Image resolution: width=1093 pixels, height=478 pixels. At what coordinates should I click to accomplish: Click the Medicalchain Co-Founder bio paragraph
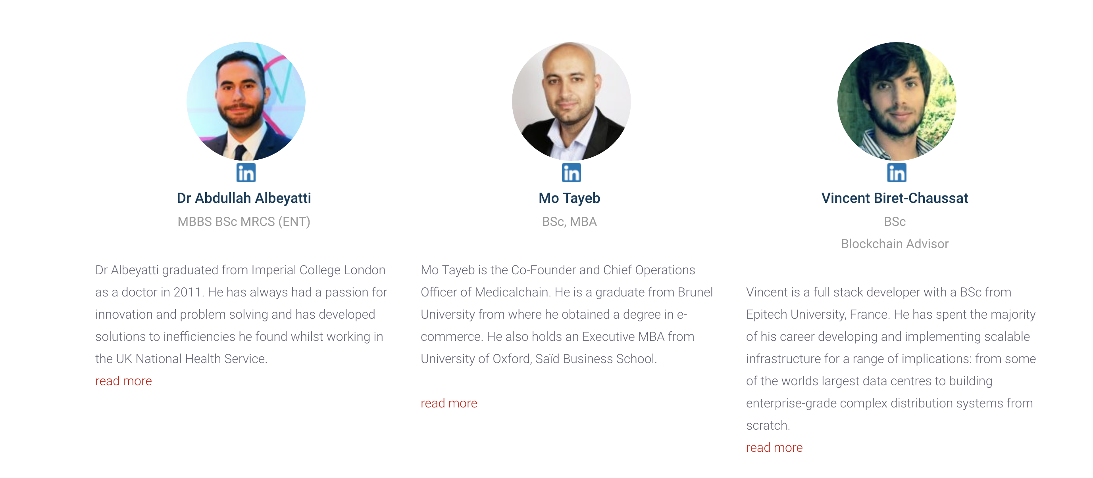click(x=566, y=314)
